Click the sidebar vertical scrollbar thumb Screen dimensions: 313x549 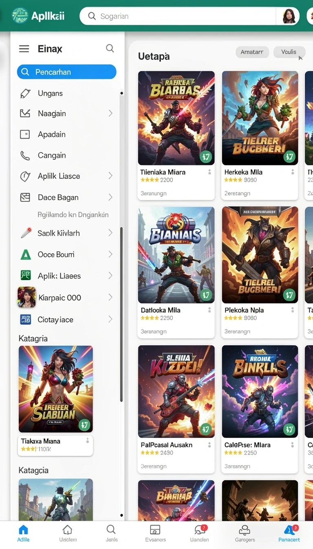coord(121,314)
